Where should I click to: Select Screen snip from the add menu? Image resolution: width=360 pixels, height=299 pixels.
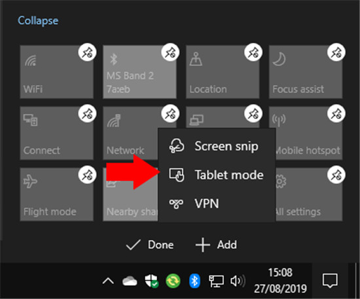coord(217,146)
